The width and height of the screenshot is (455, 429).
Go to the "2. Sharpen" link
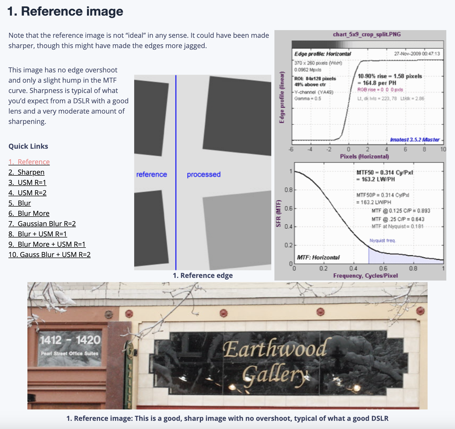coord(26,172)
